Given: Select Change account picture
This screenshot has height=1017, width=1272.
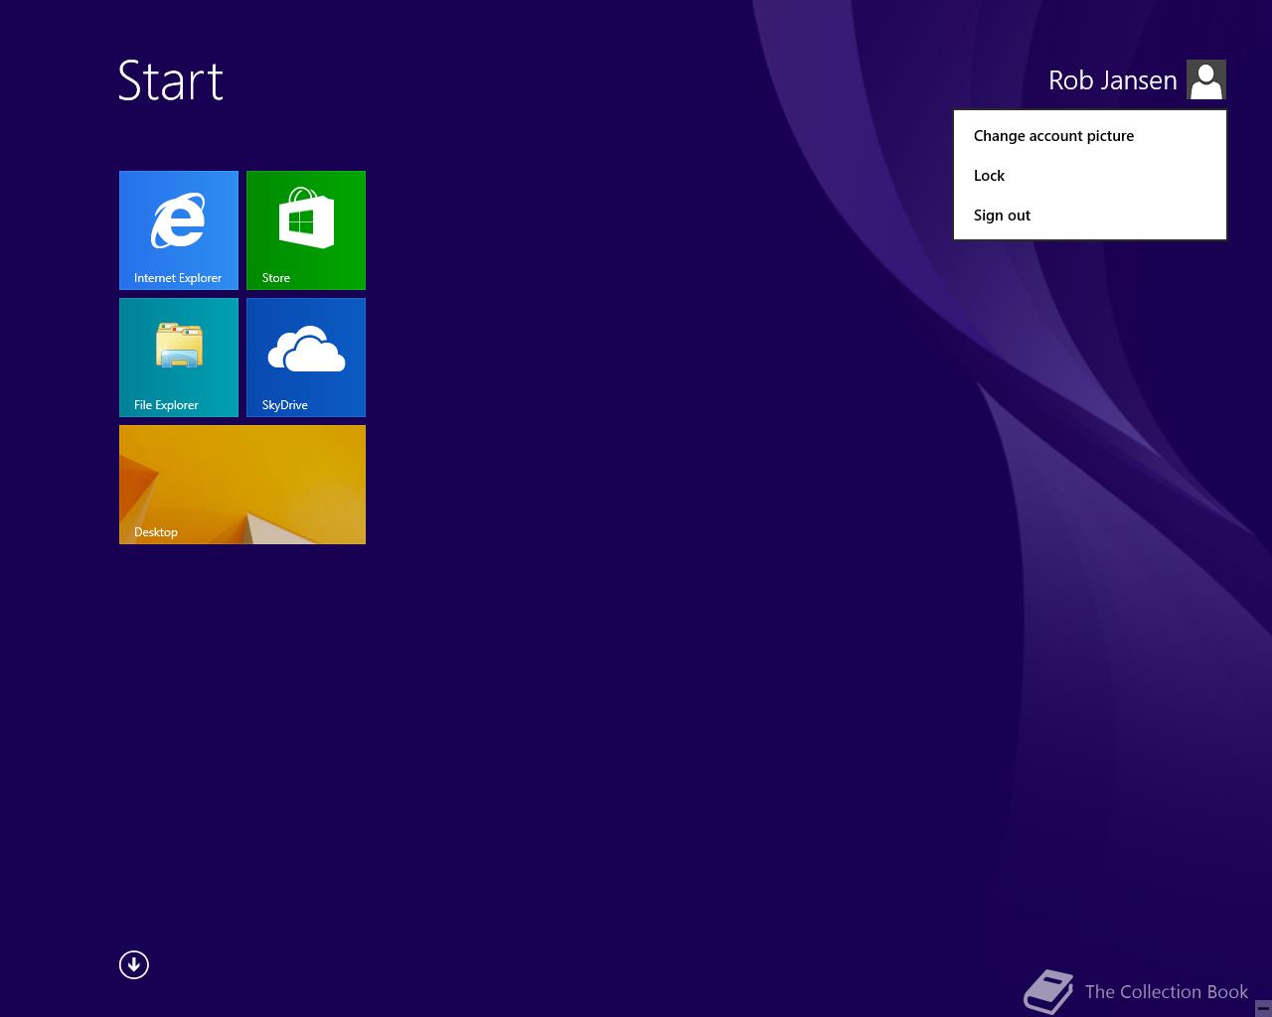Looking at the screenshot, I should 1090,136.
